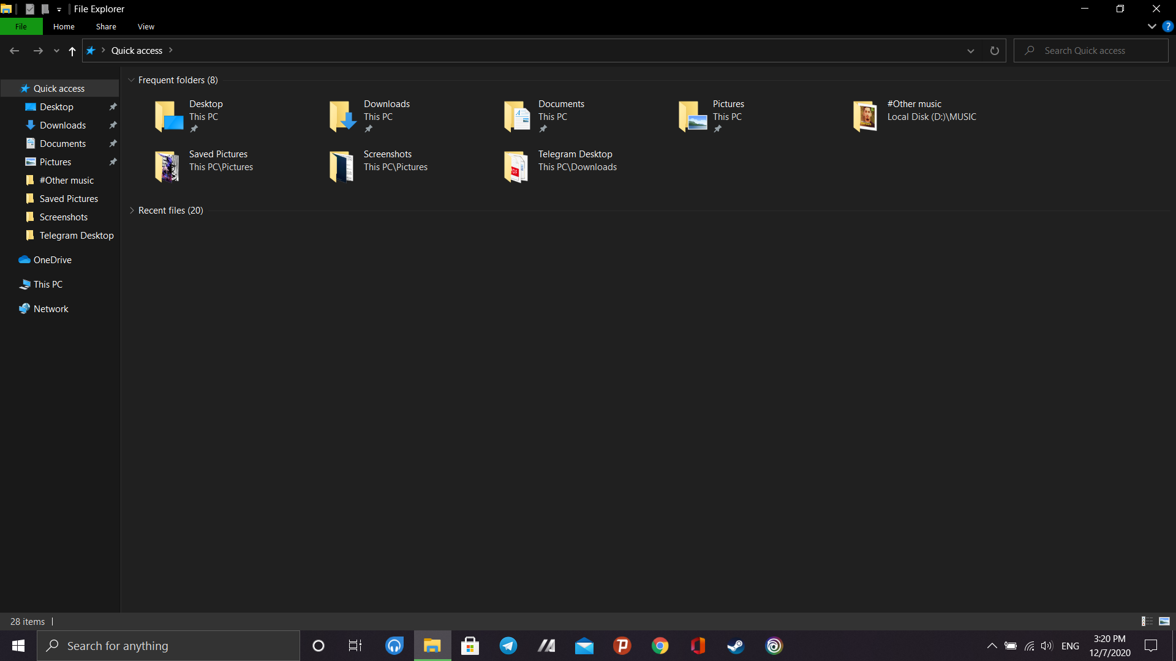Open the File menu
This screenshot has height=661, width=1176.
tap(21, 26)
